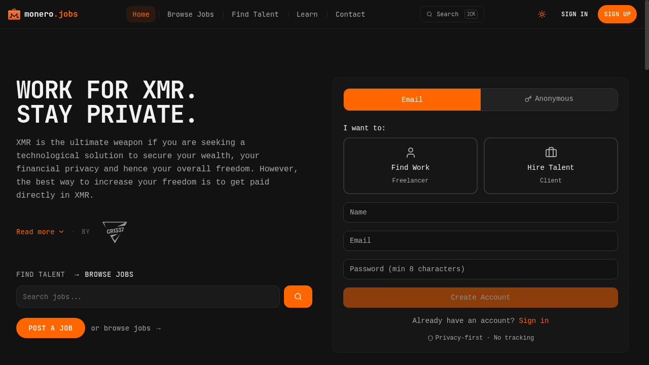Follow the Sign in link below form
This screenshot has height=365, width=649.
[x=534, y=321]
